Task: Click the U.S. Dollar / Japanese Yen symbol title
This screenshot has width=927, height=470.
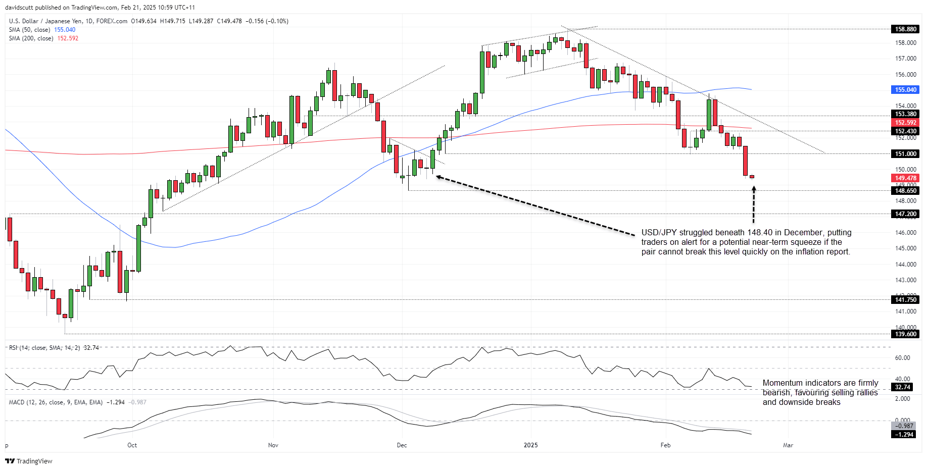Action: (x=68, y=21)
